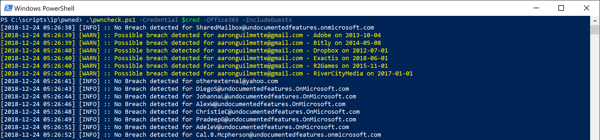Click the scrollbar up arrow

tap(595, 21)
